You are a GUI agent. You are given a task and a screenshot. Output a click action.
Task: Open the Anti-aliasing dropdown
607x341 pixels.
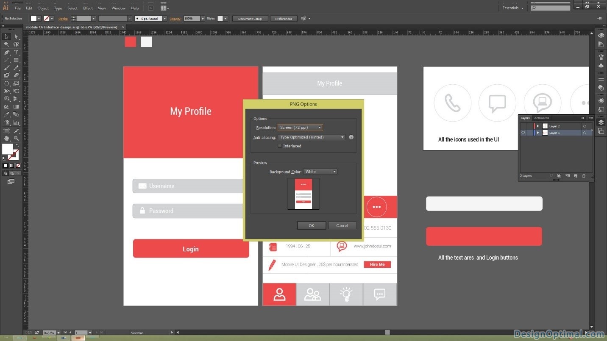point(312,137)
